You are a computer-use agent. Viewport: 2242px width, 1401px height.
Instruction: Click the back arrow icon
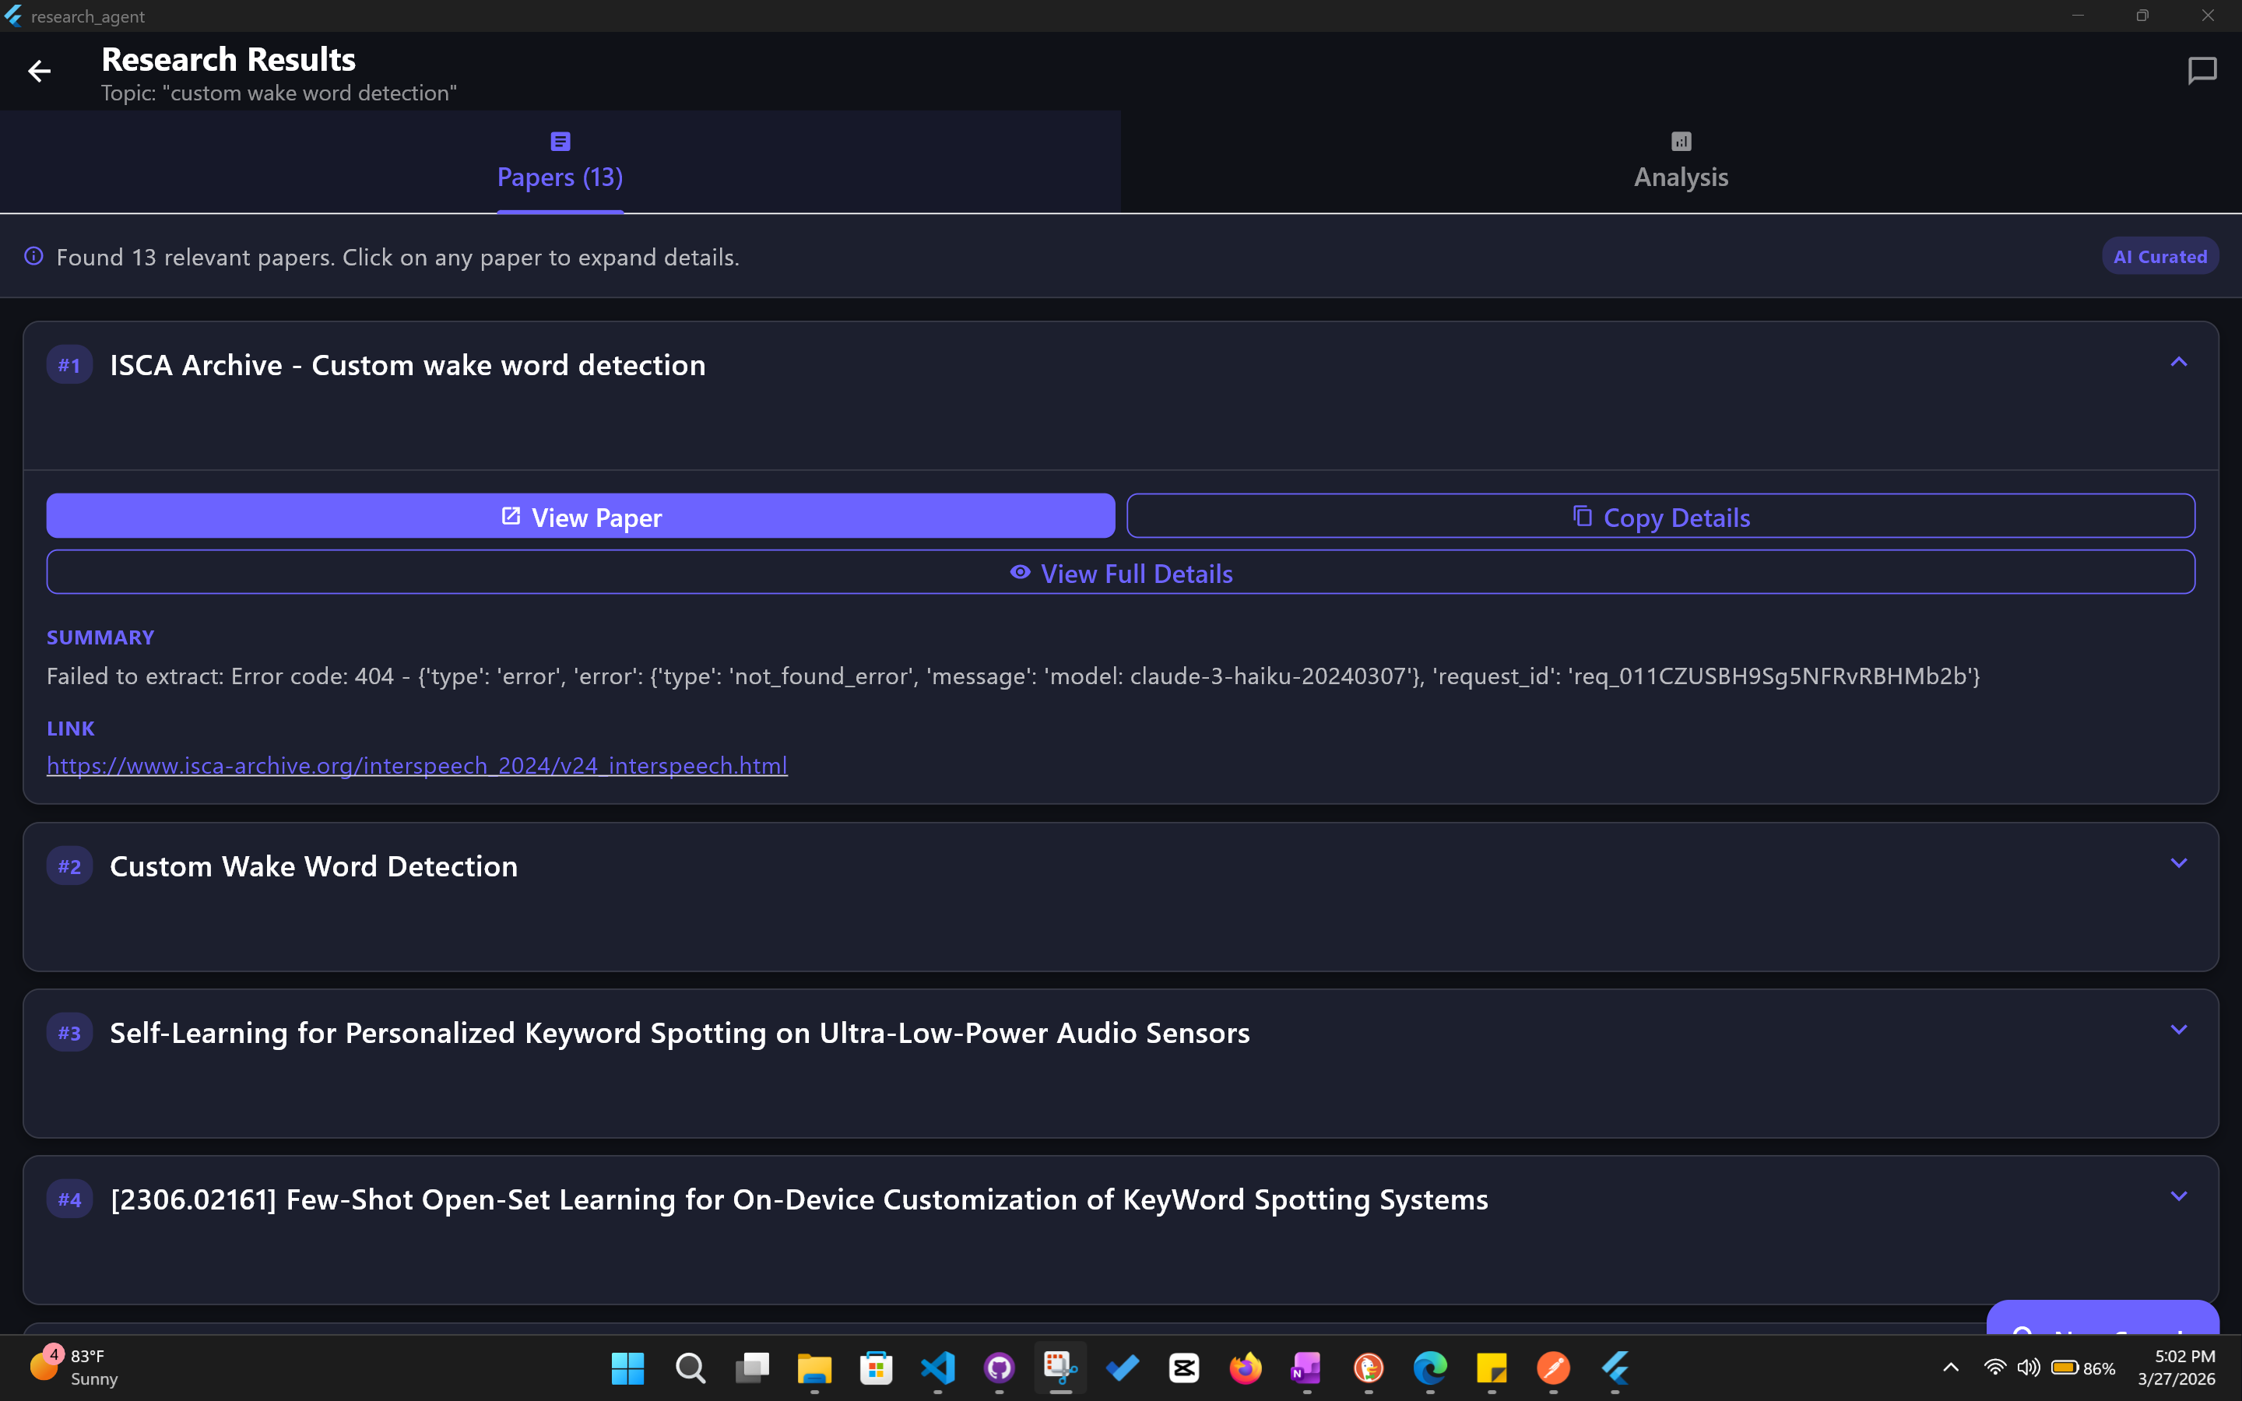(x=39, y=72)
